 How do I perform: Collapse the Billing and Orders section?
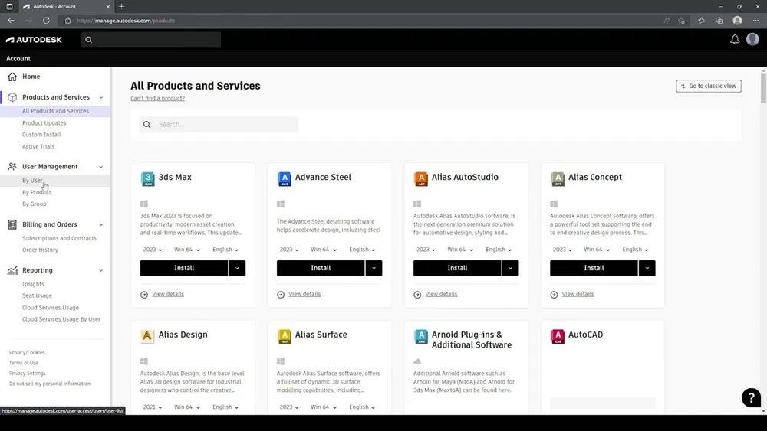point(100,225)
